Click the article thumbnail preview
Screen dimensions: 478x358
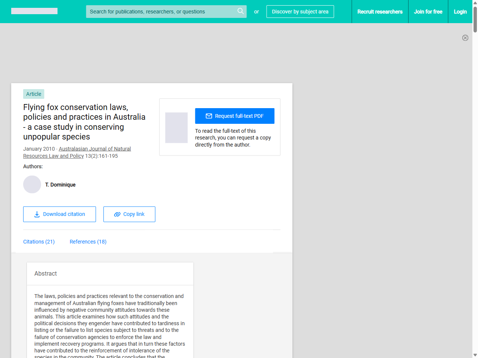176,128
